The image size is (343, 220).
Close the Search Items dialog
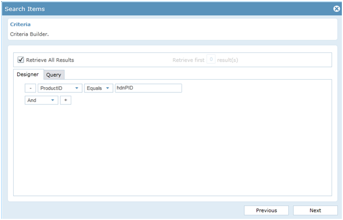pos(337,9)
